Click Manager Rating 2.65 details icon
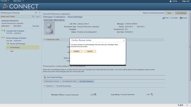 click(x=95, y=95)
